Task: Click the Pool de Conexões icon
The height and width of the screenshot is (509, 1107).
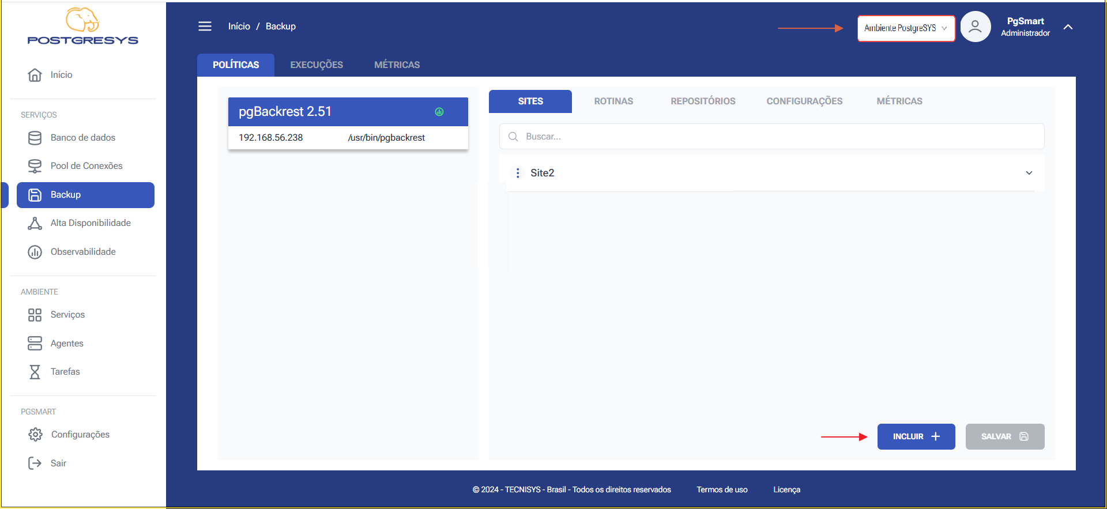Action: 35,166
